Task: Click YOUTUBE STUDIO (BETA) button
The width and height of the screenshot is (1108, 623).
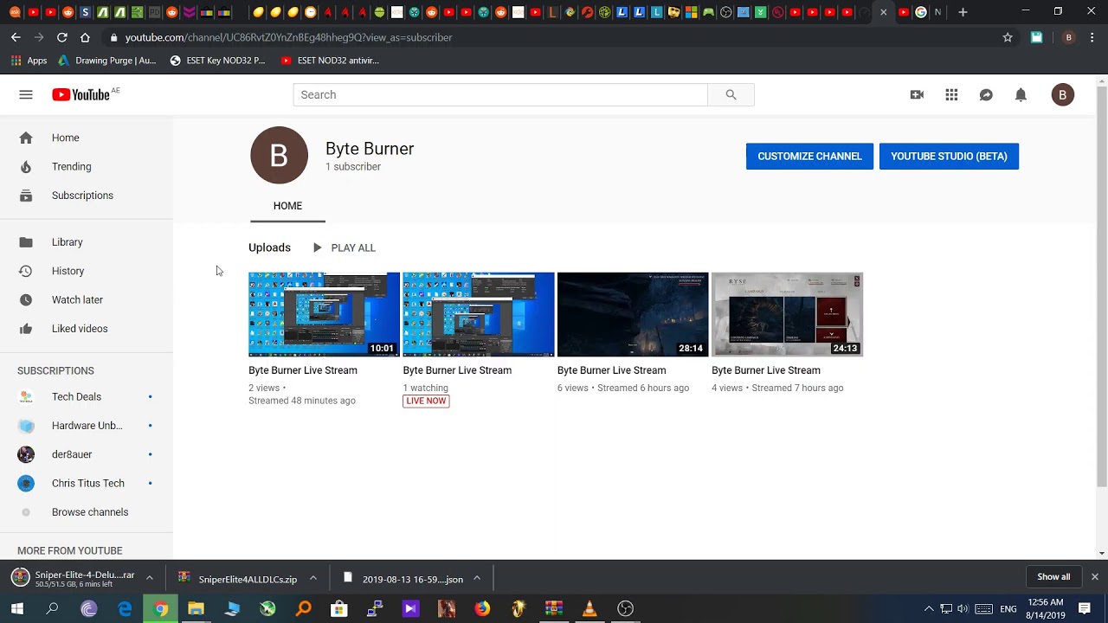Action: (949, 157)
